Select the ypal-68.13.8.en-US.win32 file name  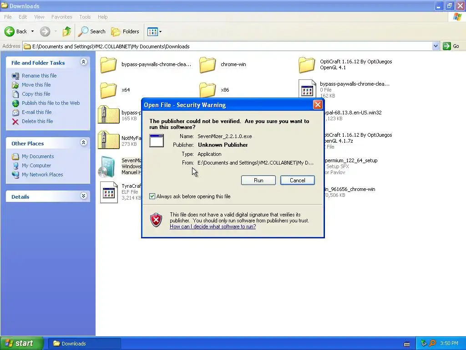coord(353,113)
